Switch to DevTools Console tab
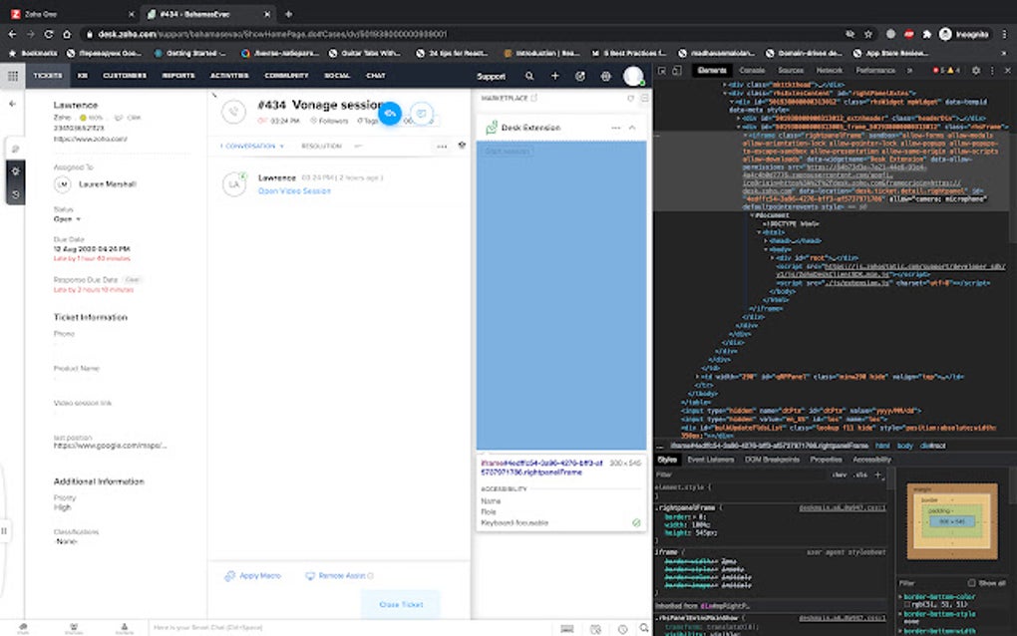Viewport: 1017px width, 636px height. (x=753, y=70)
